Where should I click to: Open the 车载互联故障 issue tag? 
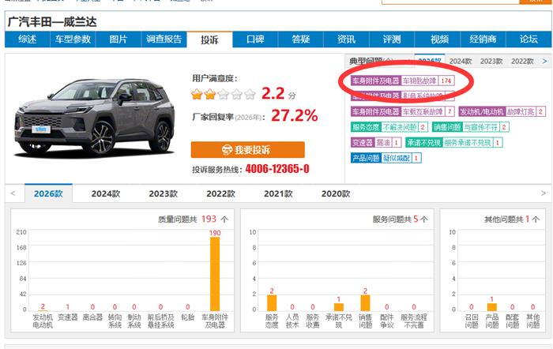tap(423, 111)
